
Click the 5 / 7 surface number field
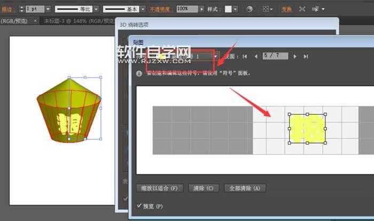pyautogui.click(x=275, y=56)
